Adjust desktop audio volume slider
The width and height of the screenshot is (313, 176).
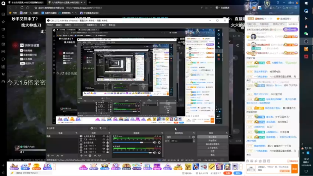[x=132, y=153]
